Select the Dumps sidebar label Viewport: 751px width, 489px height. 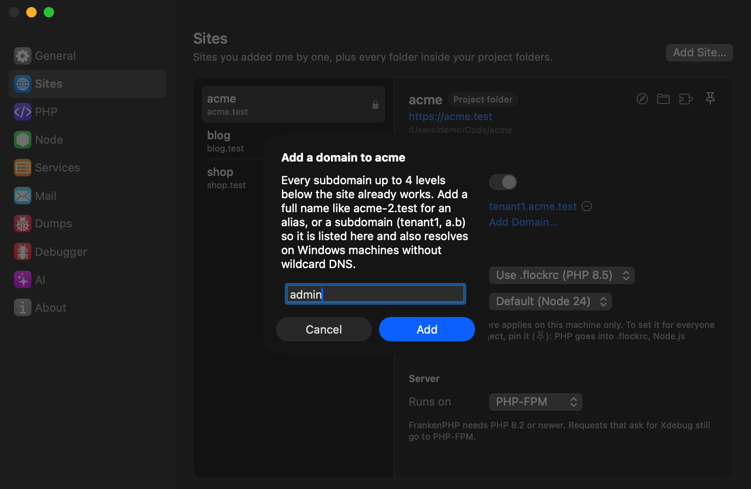pos(53,224)
